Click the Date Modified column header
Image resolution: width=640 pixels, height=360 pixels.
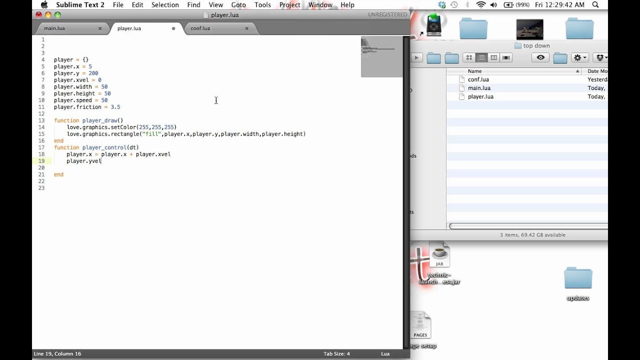pos(596,71)
